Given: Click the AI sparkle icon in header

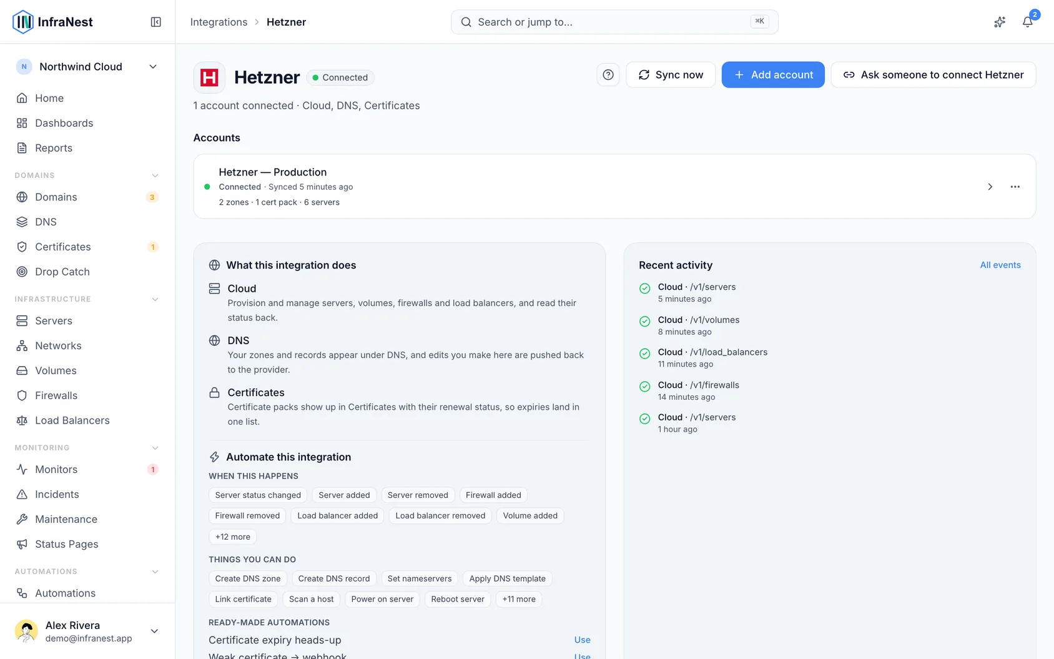Looking at the screenshot, I should (x=1000, y=22).
